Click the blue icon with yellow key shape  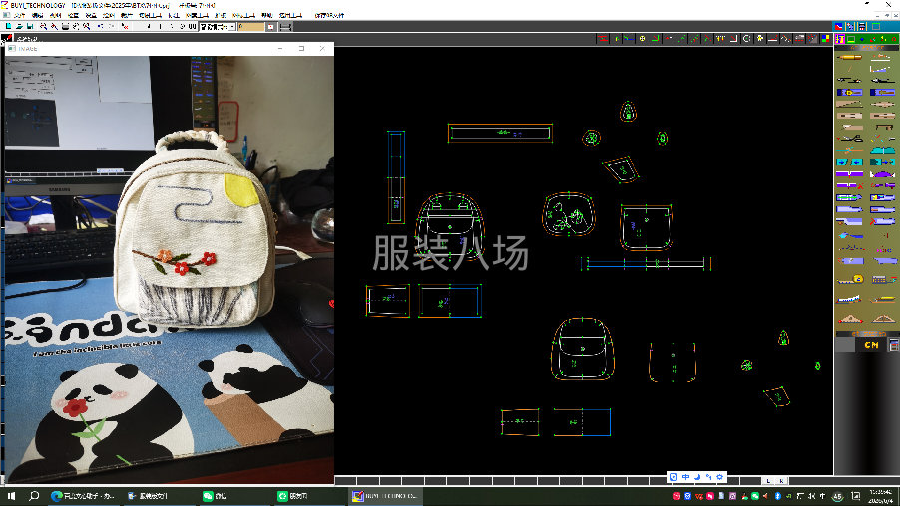(849, 93)
